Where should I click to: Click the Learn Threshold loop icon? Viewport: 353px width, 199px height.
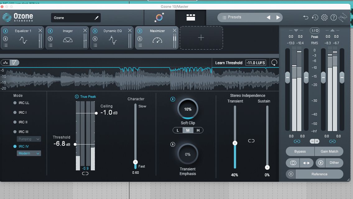pyautogui.click(x=274, y=63)
